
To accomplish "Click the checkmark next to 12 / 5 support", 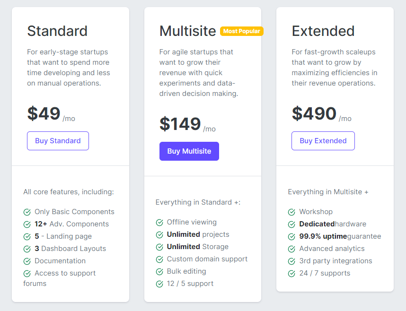I will point(159,283).
